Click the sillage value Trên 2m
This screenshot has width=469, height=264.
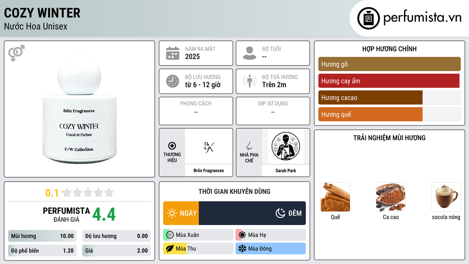pos(274,85)
